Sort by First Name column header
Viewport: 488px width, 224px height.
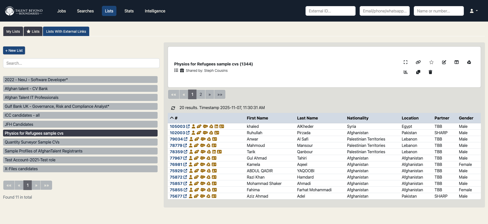257,118
